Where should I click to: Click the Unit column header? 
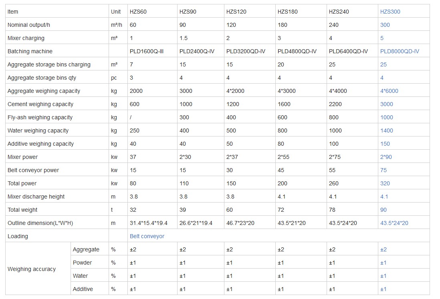tap(116, 12)
